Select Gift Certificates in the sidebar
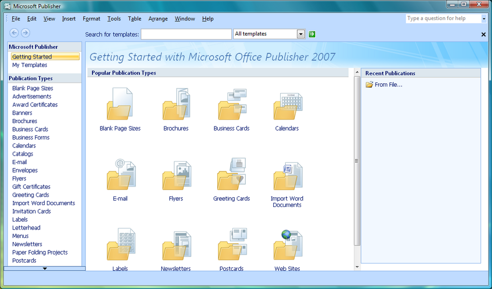The width and height of the screenshot is (492, 289). [31, 186]
